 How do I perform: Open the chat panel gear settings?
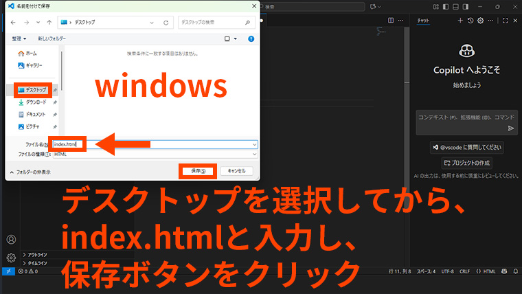click(480, 21)
